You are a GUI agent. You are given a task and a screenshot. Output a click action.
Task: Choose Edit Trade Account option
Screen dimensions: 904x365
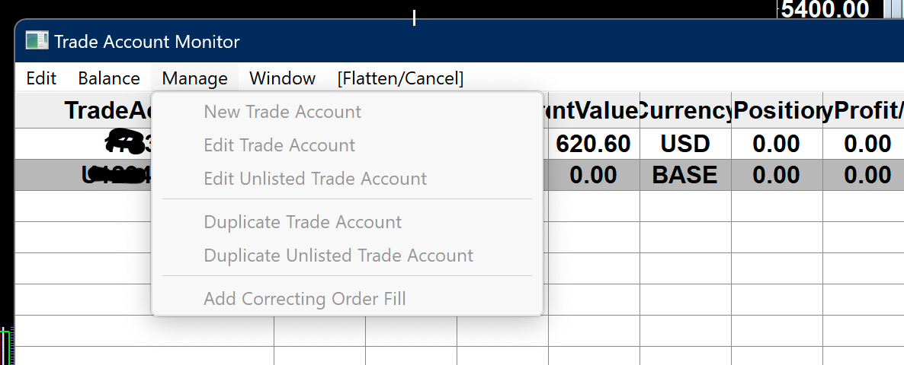pos(279,145)
